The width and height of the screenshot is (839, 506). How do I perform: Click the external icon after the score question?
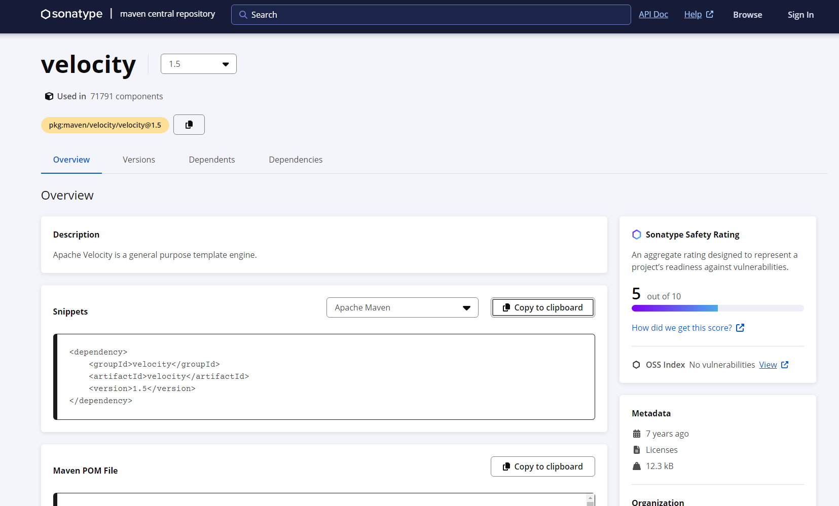coord(740,328)
